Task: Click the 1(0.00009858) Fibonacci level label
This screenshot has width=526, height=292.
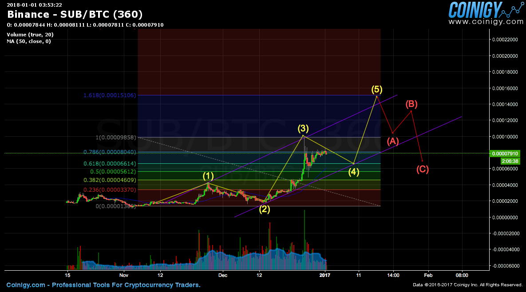Action: pos(116,138)
